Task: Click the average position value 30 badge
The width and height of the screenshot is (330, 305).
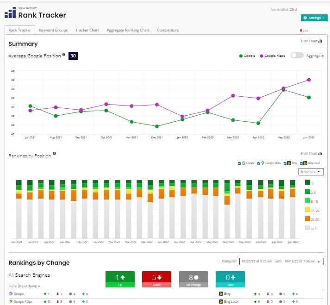Action: tap(73, 56)
